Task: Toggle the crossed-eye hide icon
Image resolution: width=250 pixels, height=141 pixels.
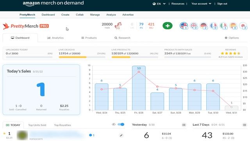Action: coord(114,125)
